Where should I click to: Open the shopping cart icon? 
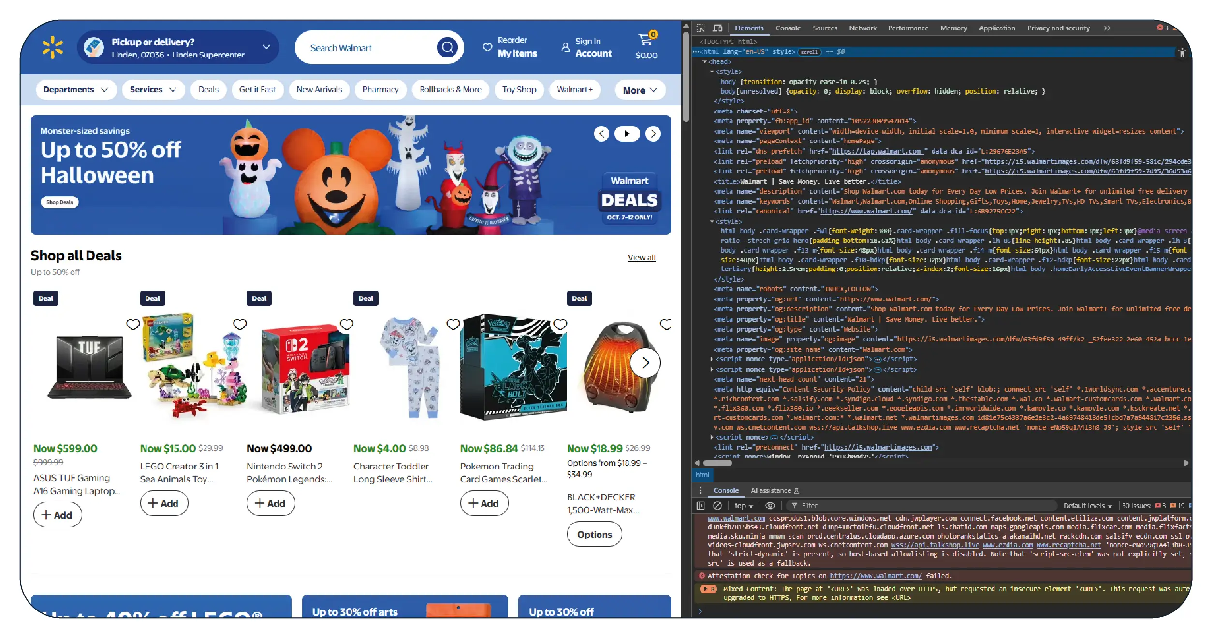pos(646,40)
